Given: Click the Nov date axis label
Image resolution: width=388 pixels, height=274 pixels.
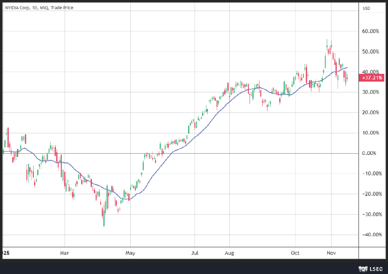Looking at the screenshot, I should (x=331, y=253).
